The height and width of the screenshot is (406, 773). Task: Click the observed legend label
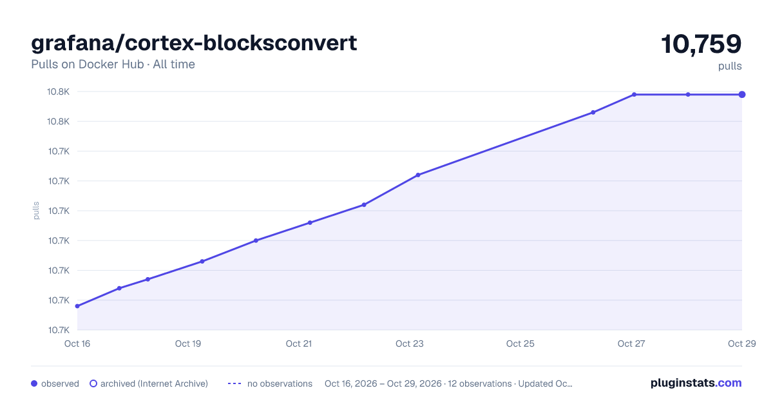coord(60,383)
